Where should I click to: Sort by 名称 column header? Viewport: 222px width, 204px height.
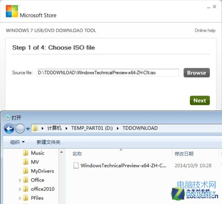pyautogui.click(x=77, y=154)
